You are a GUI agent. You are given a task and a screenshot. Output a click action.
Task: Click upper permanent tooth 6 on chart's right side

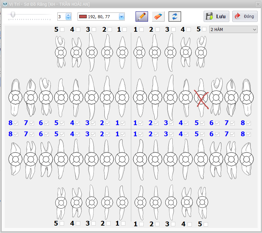pos(216,97)
